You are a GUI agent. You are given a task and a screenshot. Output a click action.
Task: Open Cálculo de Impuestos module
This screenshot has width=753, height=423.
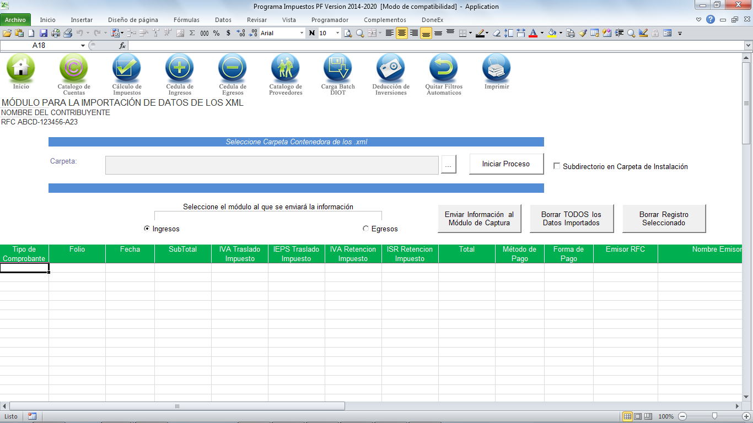tap(127, 68)
